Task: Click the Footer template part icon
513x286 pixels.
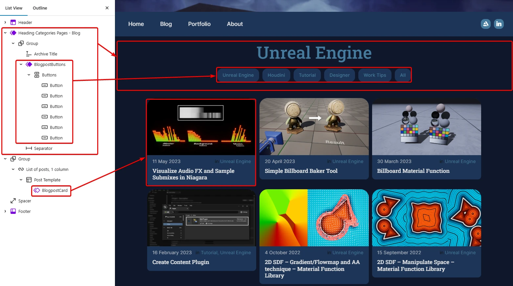Action: click(13, 211)
